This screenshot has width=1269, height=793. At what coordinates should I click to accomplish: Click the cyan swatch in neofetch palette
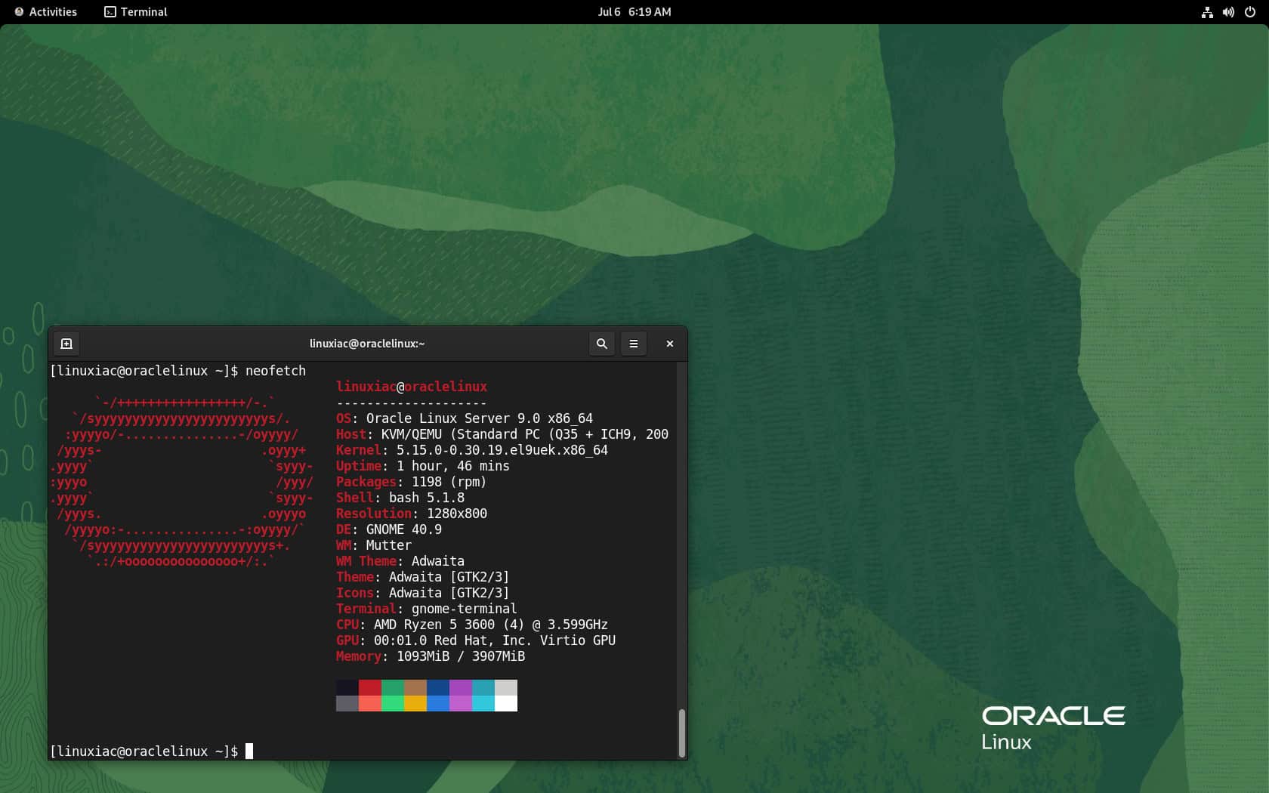tap(483, 696)
